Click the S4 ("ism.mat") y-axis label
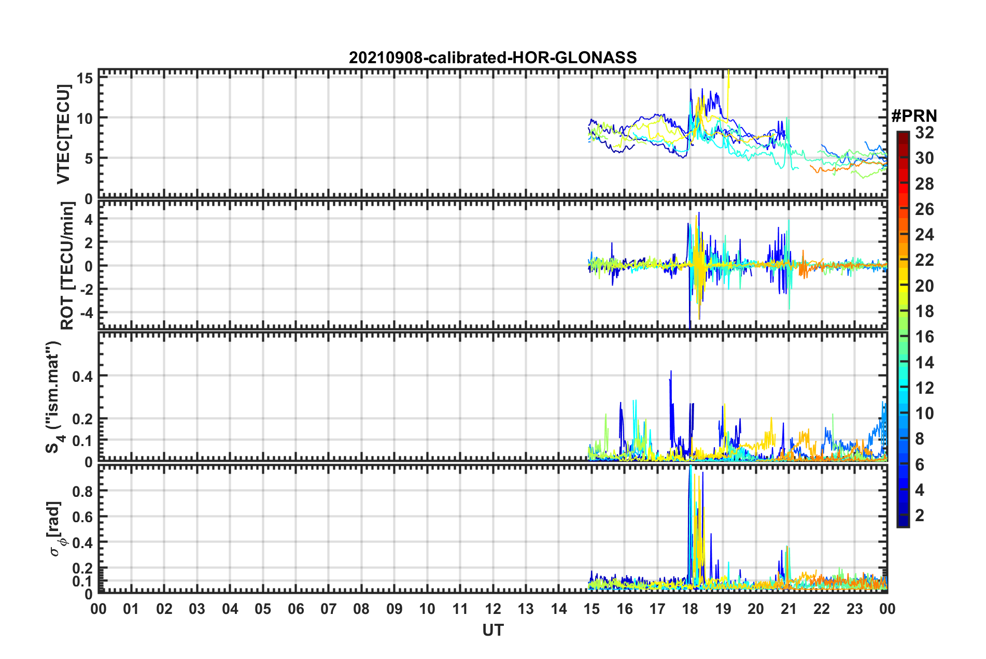The width and height of the screenshot is (986, 659). coord(54,397)
